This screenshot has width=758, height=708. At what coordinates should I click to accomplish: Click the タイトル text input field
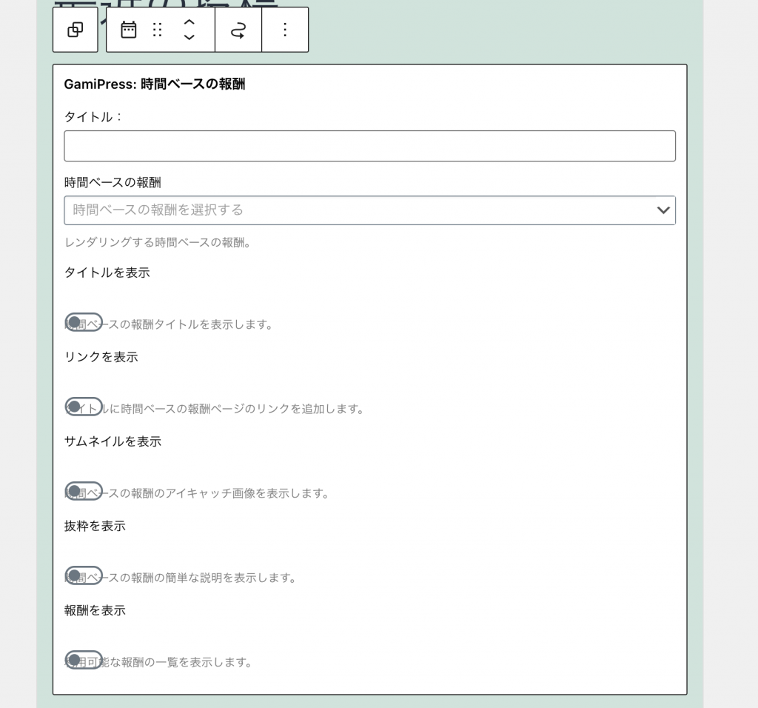pos(370,146)
